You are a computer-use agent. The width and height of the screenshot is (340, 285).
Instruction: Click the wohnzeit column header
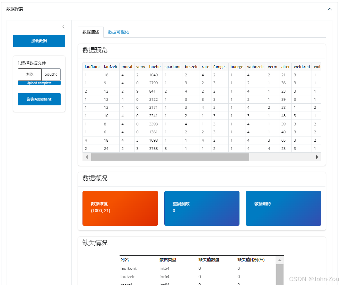pyautogui.click(x=255, y=67)
